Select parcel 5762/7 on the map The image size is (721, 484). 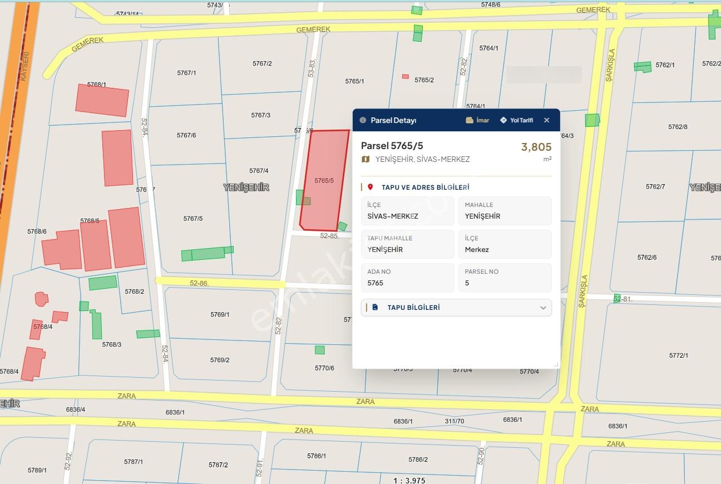point(655,186)
